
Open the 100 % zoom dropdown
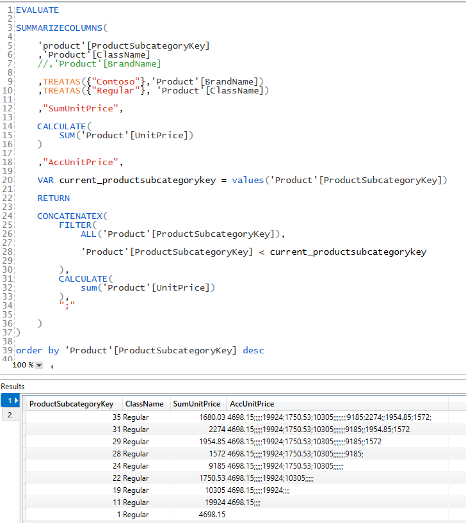pyautogui.click(x=39, y=366)
